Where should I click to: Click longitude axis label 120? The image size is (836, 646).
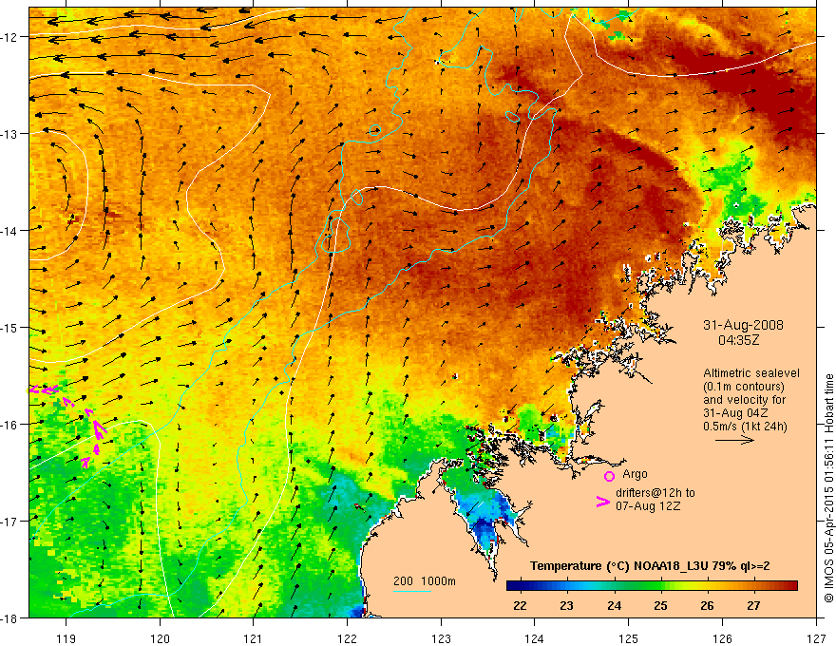click(x=160, y=639)
